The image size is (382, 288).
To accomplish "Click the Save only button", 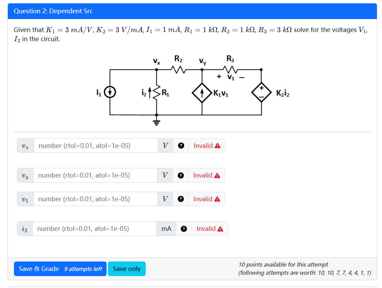I will tap(127, 269).
